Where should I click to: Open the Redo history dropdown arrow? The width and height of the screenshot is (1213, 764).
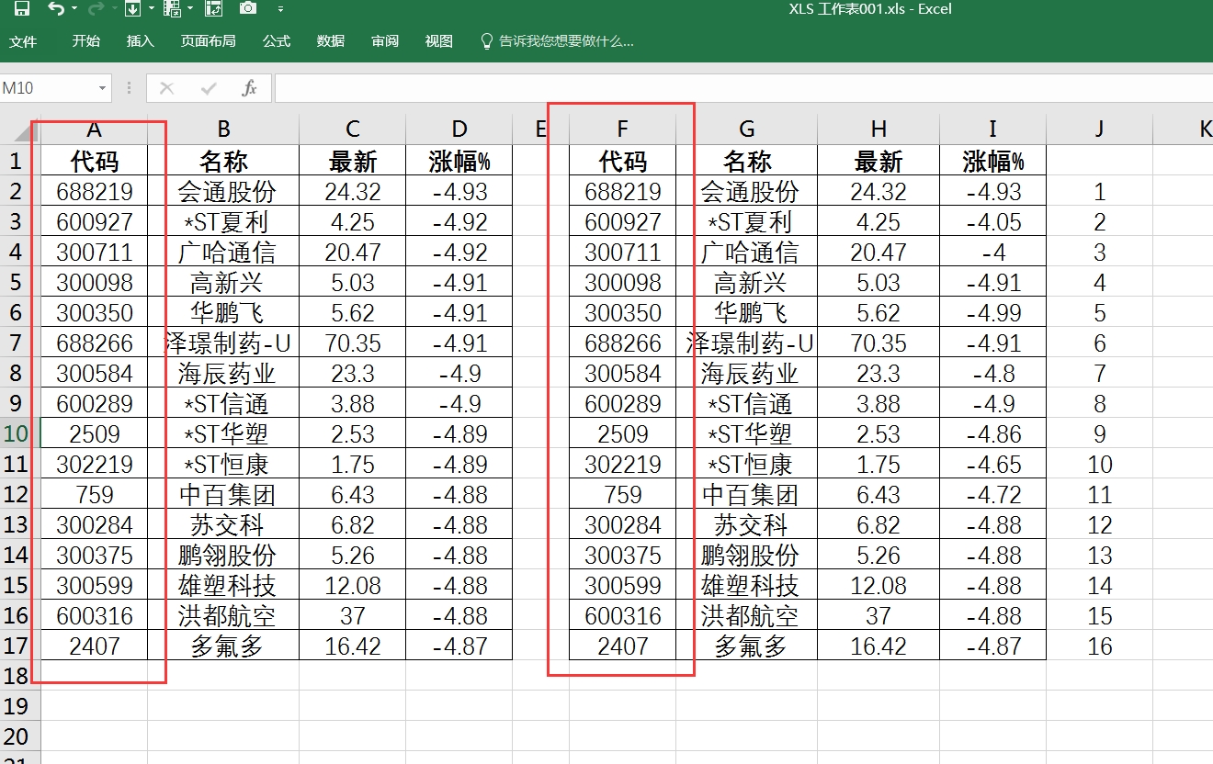click(113, 9)
